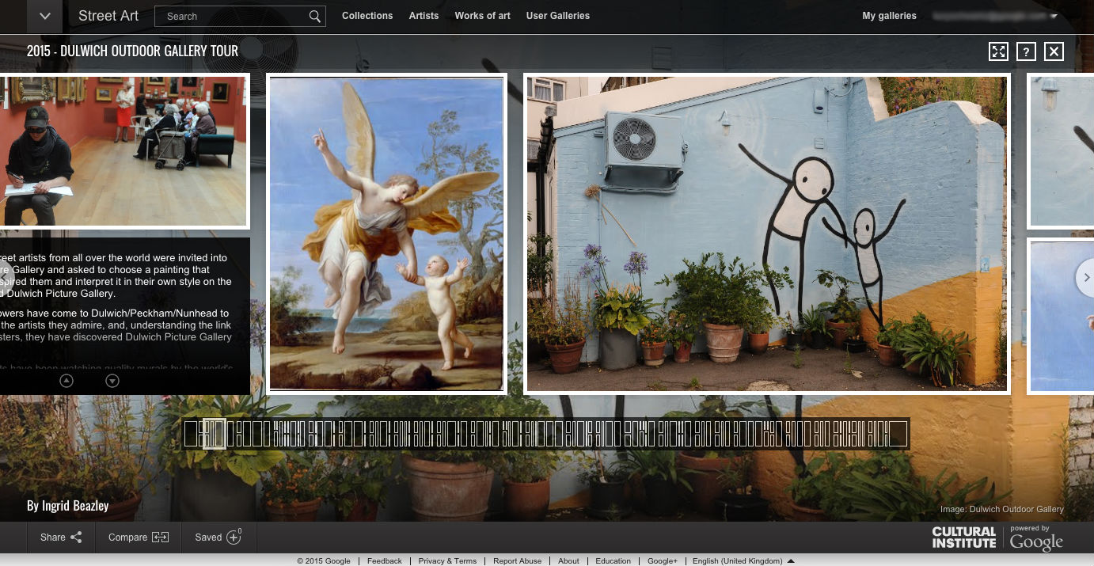
Task: Select the angel and child painting
Action: [386, 234]
